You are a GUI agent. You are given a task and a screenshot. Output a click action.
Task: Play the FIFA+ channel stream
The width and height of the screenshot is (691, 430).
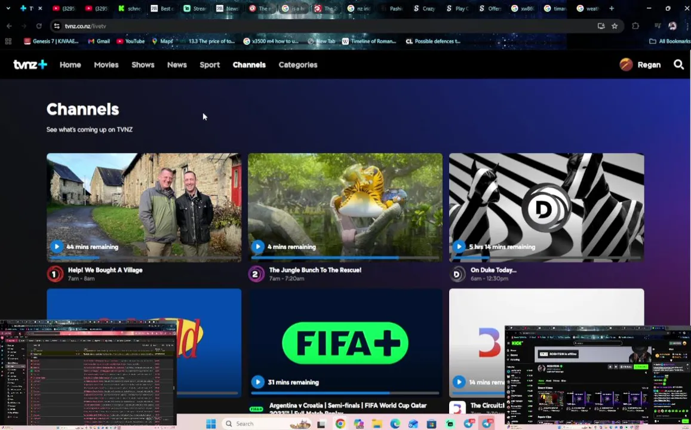(x=258, y=382)
